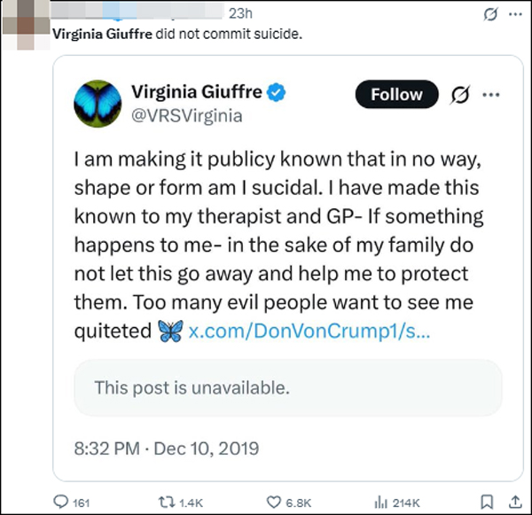The width and height of the screenshot is (532, 515).
Task: Share the post via the upload arrow icon
Action: [516, 502]
